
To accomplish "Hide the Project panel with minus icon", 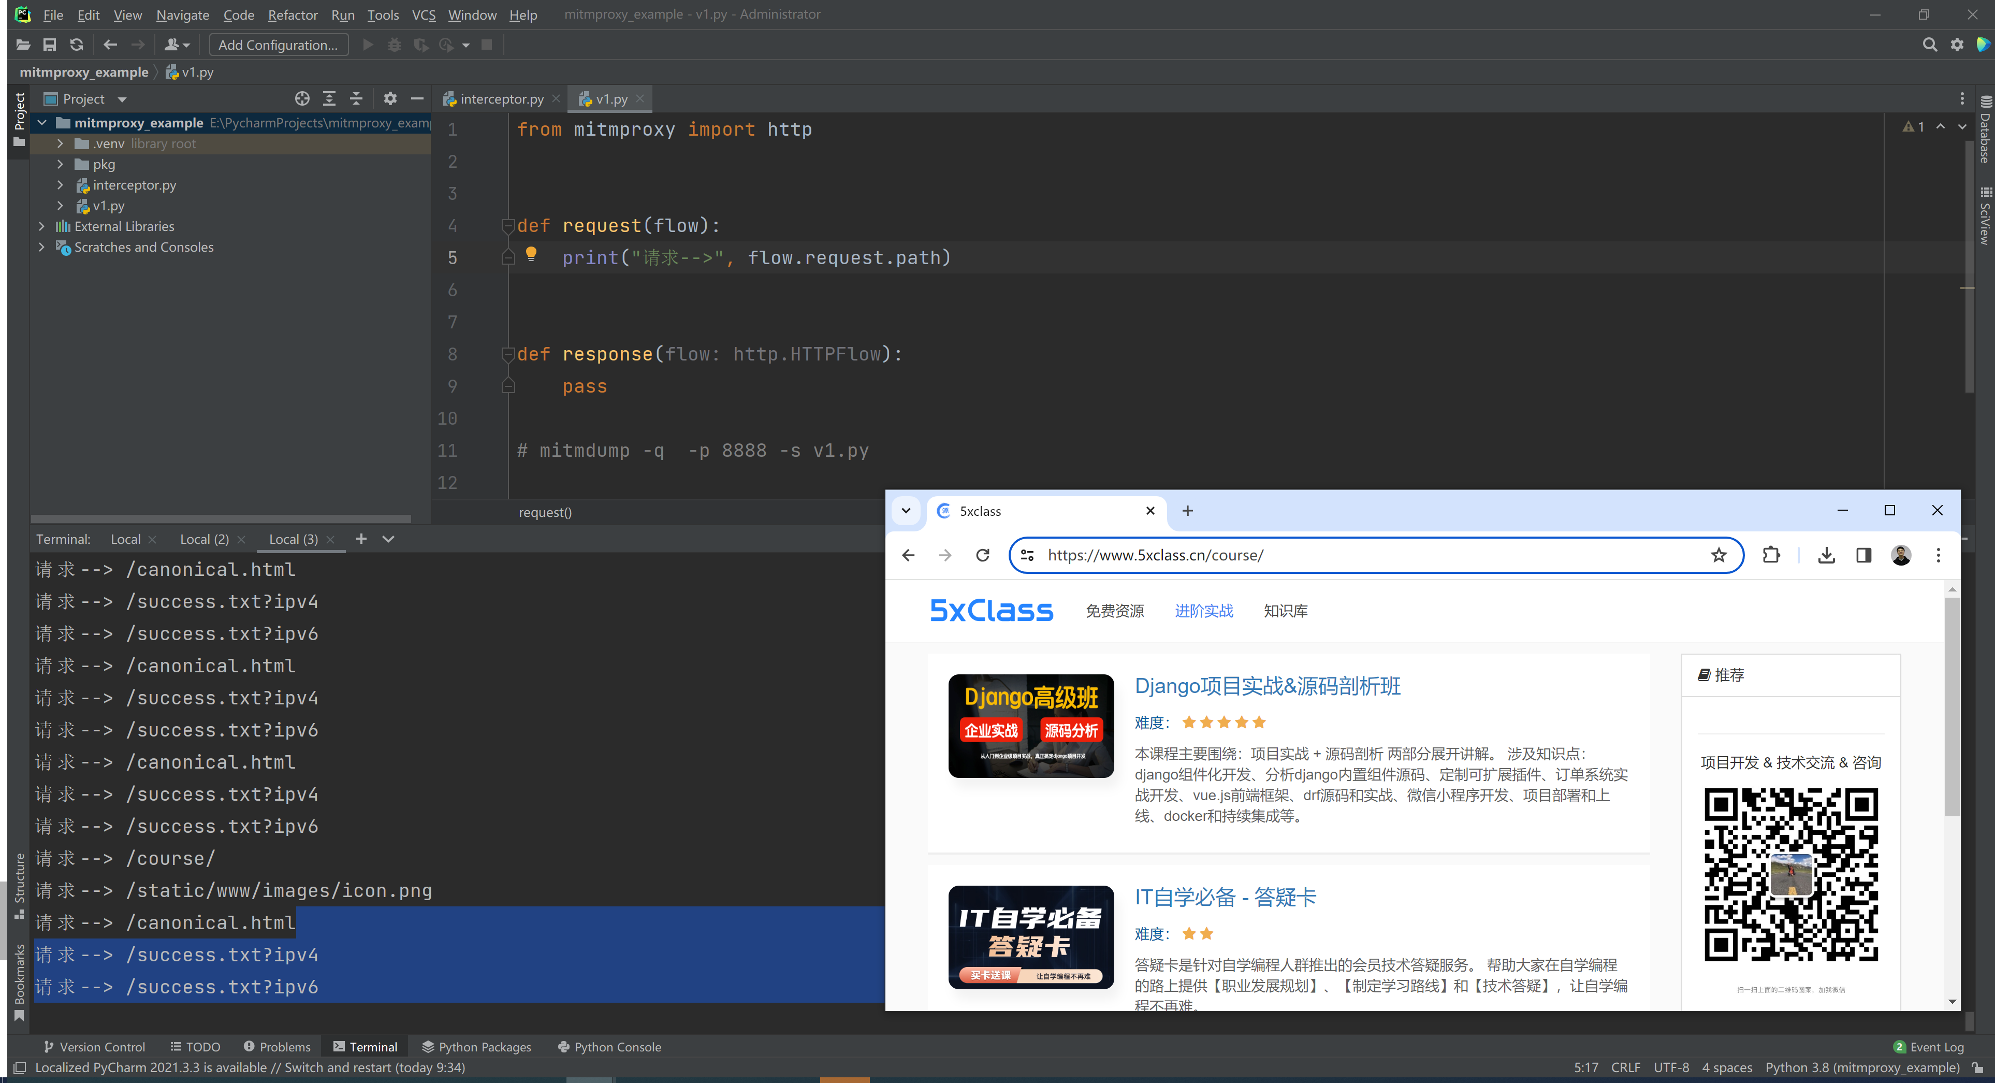I will tap(417, 98).
